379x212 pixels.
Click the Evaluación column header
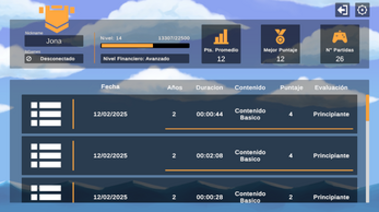coord(331,87)
